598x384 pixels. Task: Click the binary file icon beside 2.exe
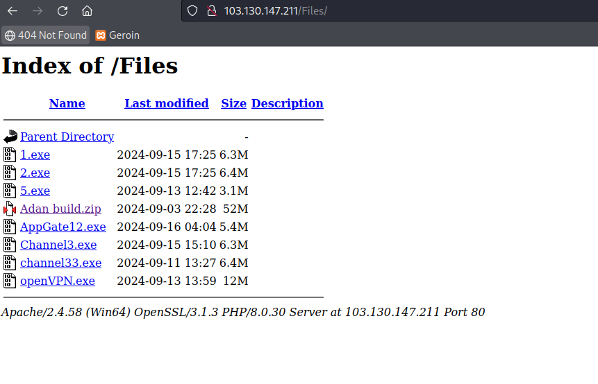tap(10, 173)
